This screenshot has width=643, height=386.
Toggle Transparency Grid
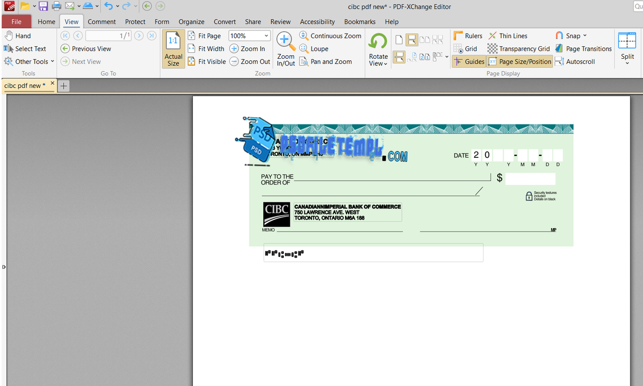tap(519, 49)
